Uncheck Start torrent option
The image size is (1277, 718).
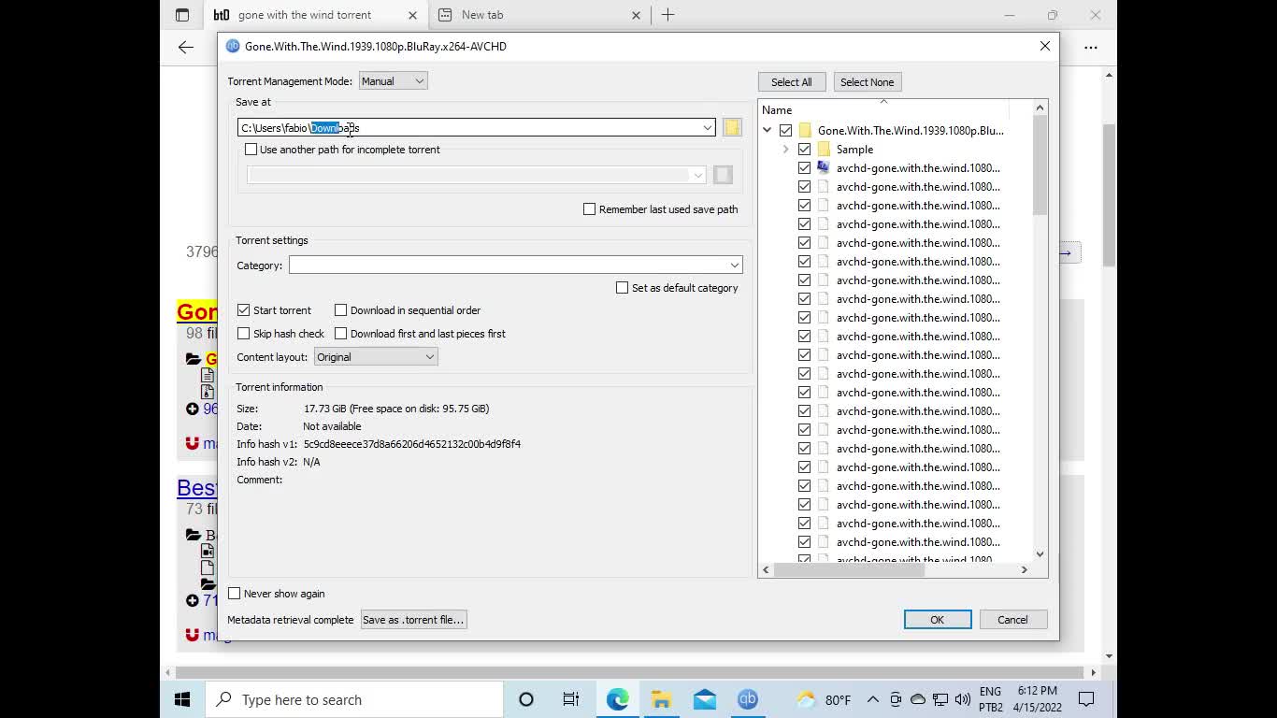(243, 310)
